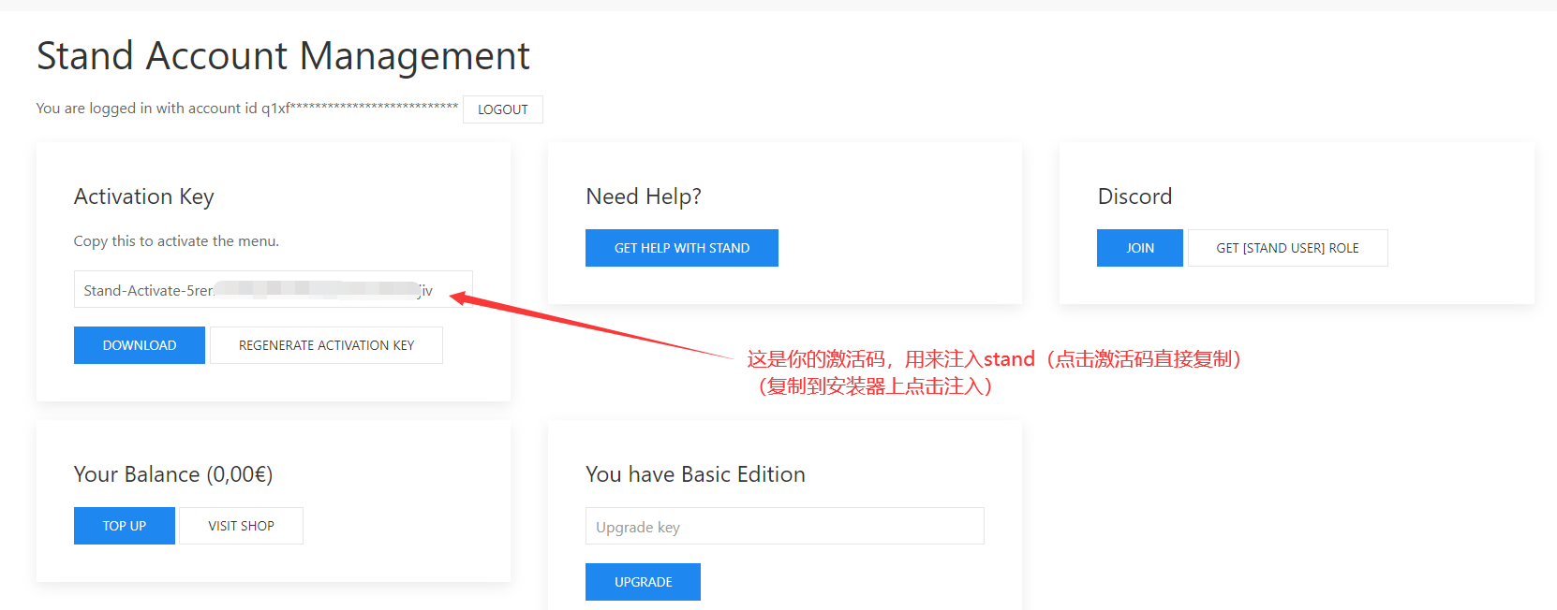Click 'You have Basic Edition' heading
1557x610 pixels.
coord(695,474)
